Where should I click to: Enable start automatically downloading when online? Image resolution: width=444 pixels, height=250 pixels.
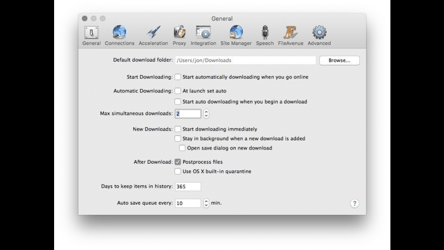[178, 77]
